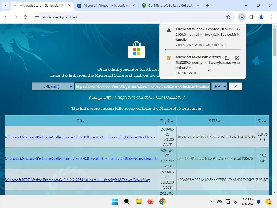This screenshot has width=277, height=208.
Task: Click the xbox.com URL input field
Action: tap(143, 86)
